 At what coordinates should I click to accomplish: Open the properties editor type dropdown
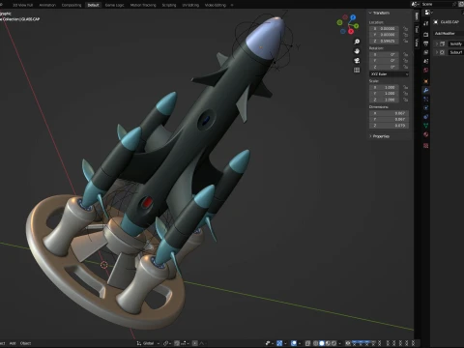tap(428, 13)
